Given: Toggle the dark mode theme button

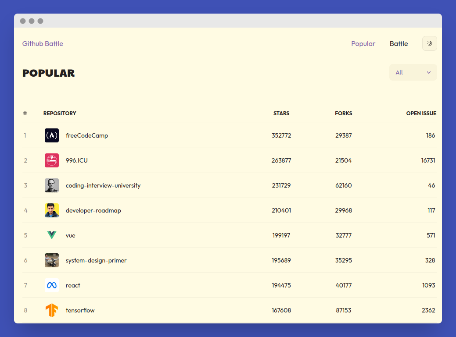Looking at the screenshot, I should pos(429,43).
